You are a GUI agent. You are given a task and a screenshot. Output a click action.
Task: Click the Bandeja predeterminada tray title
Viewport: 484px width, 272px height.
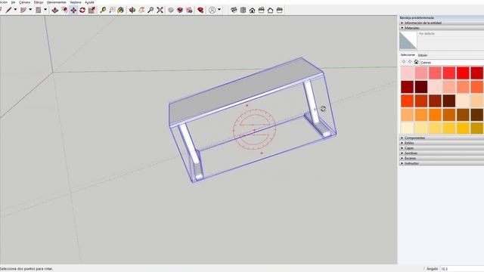[417, 18]
